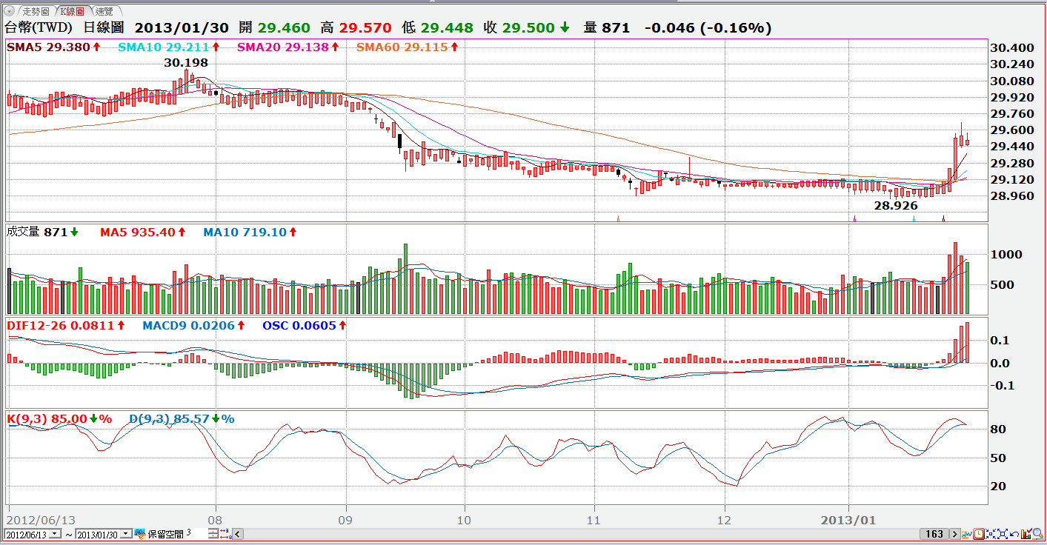1047x545 pixels.
Task: Click the -0.046 (-0.16%) change value
Action: 708,28
